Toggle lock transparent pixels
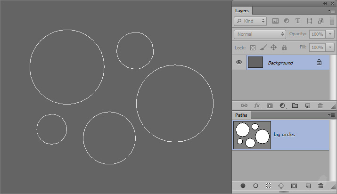This screenshot has height=194, width=337. coord(253,48)
